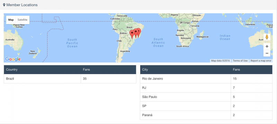The image size is (277, 124).
Task: Select the Brazil row in country table
Action: click(x=70, y=79)
